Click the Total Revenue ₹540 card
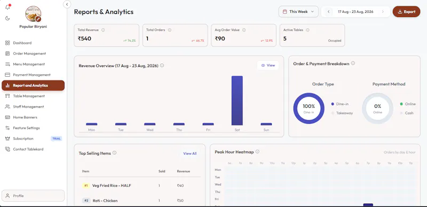Image resolution: width=427 pixels, height=207 pixels. (106, 35)
